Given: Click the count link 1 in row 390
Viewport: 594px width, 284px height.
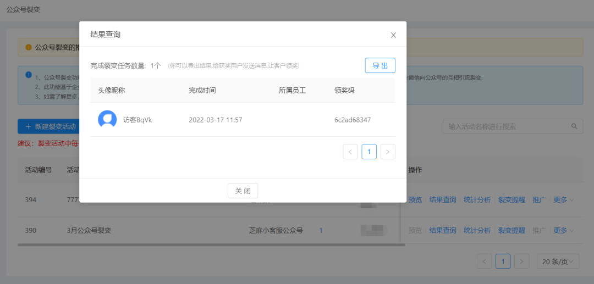Looking at the screenshot, I should 321,230.
